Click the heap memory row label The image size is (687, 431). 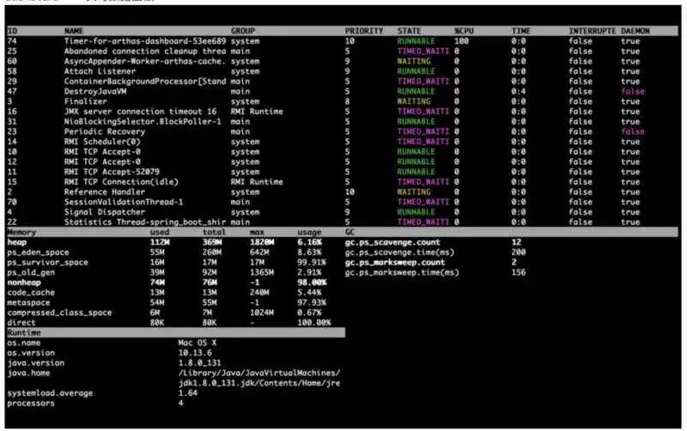click(16, 242)
